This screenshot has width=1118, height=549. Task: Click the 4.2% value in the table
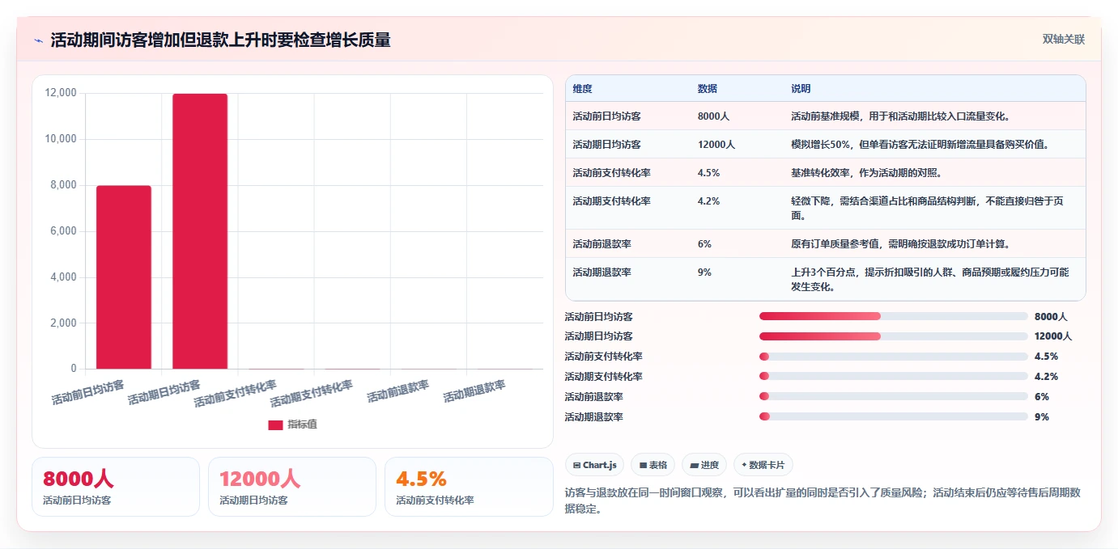coord(708,201)
